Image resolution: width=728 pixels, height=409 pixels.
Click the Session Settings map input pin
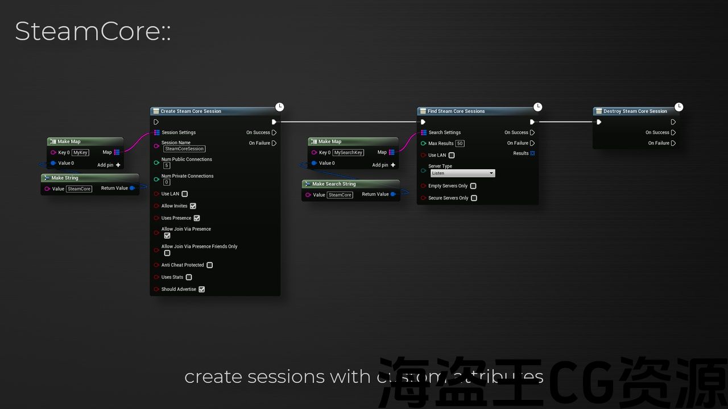click(x=156, y=132)
